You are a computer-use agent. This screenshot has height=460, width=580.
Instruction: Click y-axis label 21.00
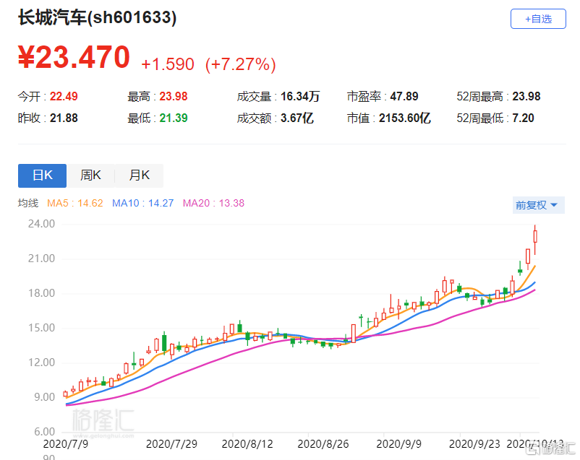(x=41, y=259)
